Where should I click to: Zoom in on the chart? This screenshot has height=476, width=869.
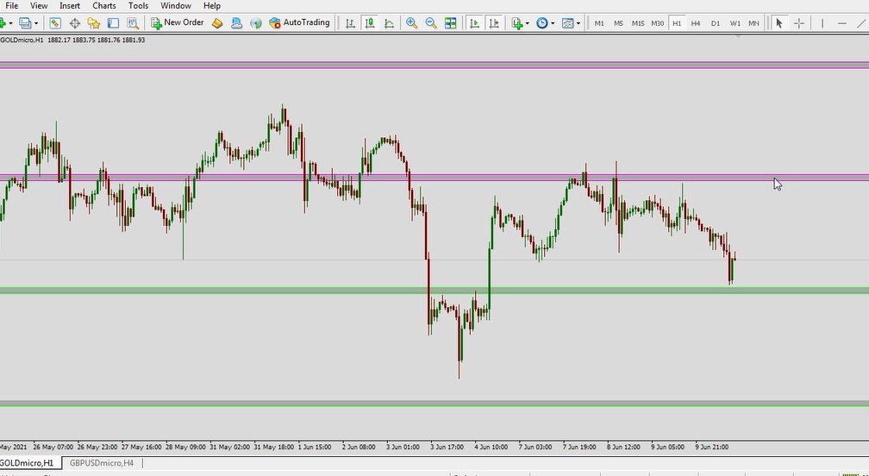click(411, 22)
